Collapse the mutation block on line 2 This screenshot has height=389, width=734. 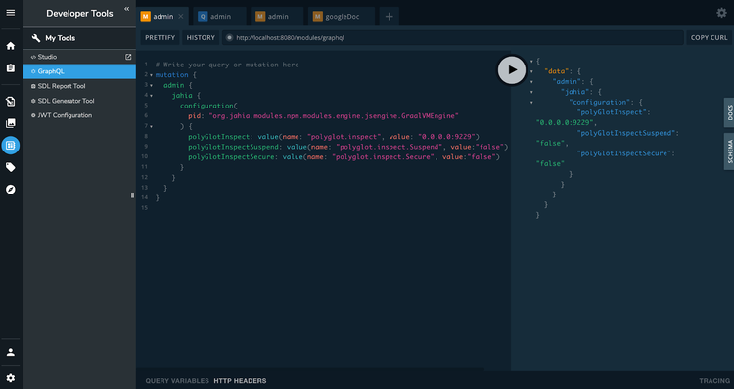coord(151,75)
